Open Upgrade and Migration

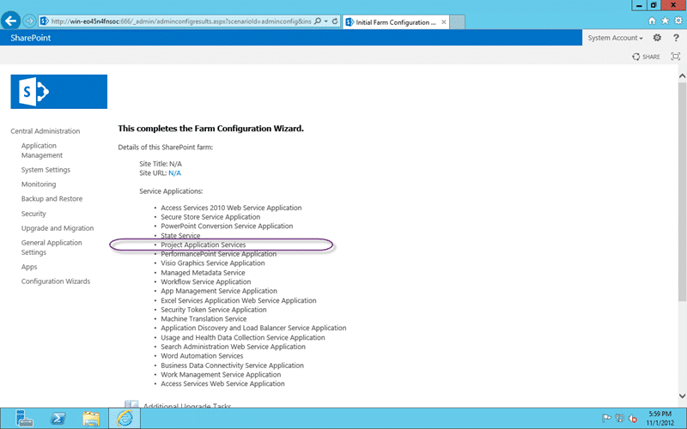(x=58, y=228)
